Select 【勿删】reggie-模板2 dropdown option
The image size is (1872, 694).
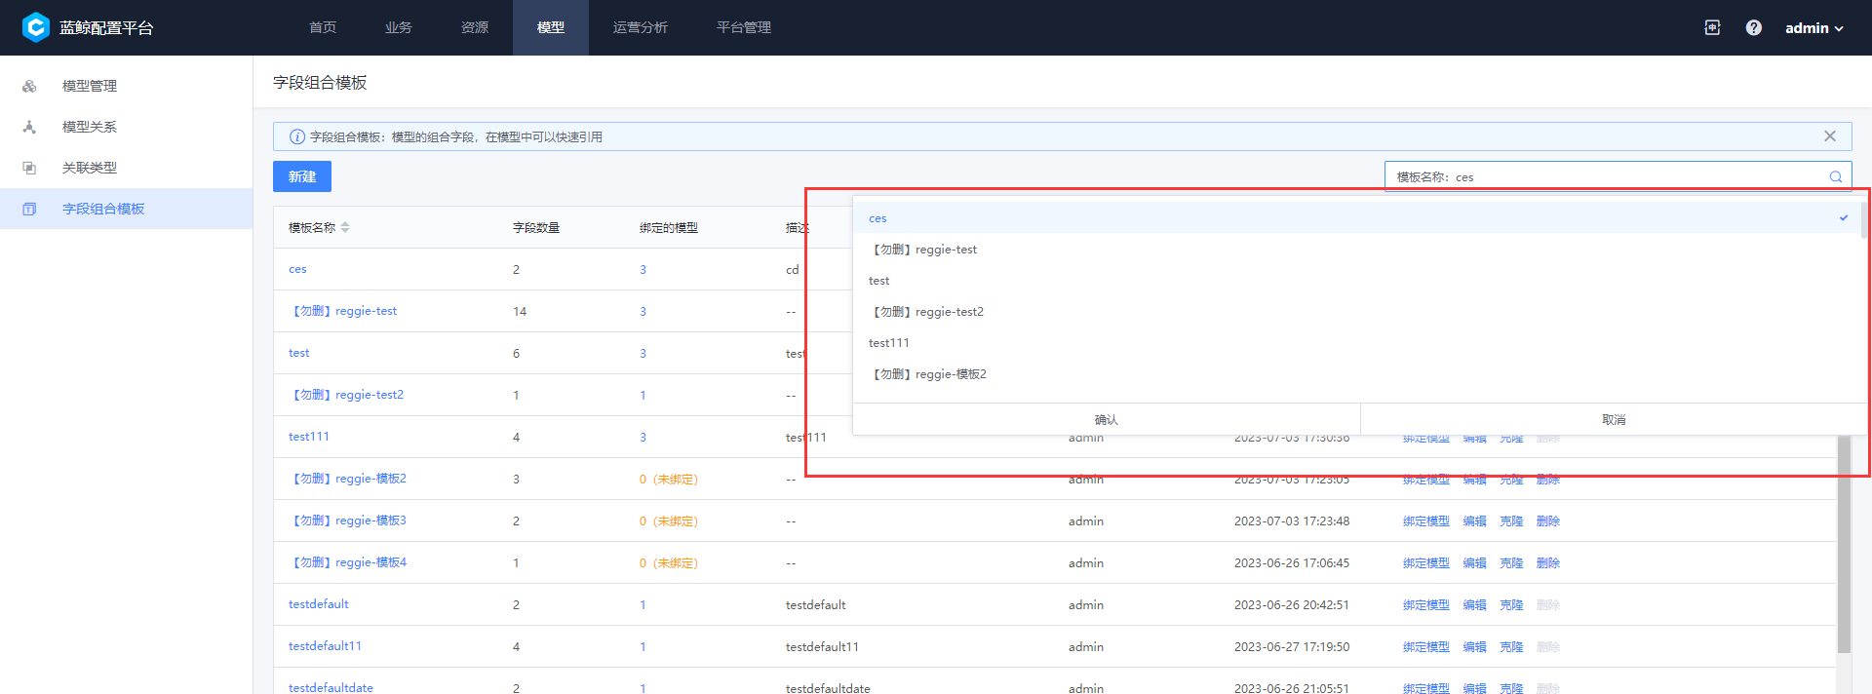point(1355,373)
